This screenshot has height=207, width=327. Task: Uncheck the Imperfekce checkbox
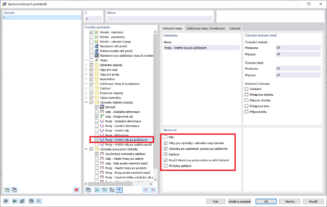tap(91, 79)
